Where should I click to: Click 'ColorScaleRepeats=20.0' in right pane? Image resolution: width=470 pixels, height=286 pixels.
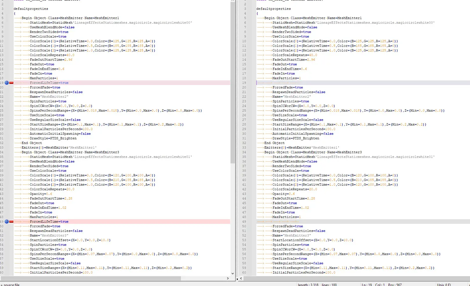tap(295, 189)
